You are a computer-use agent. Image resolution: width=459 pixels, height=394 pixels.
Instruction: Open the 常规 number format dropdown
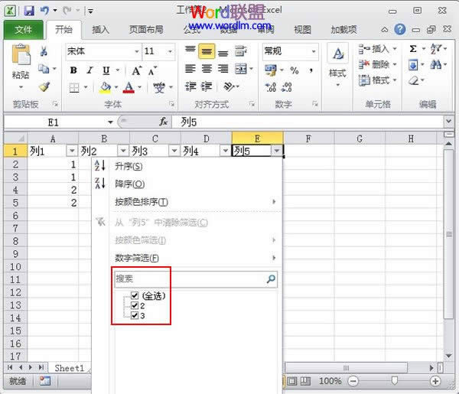pyautogui.click(x=314, y=51)
